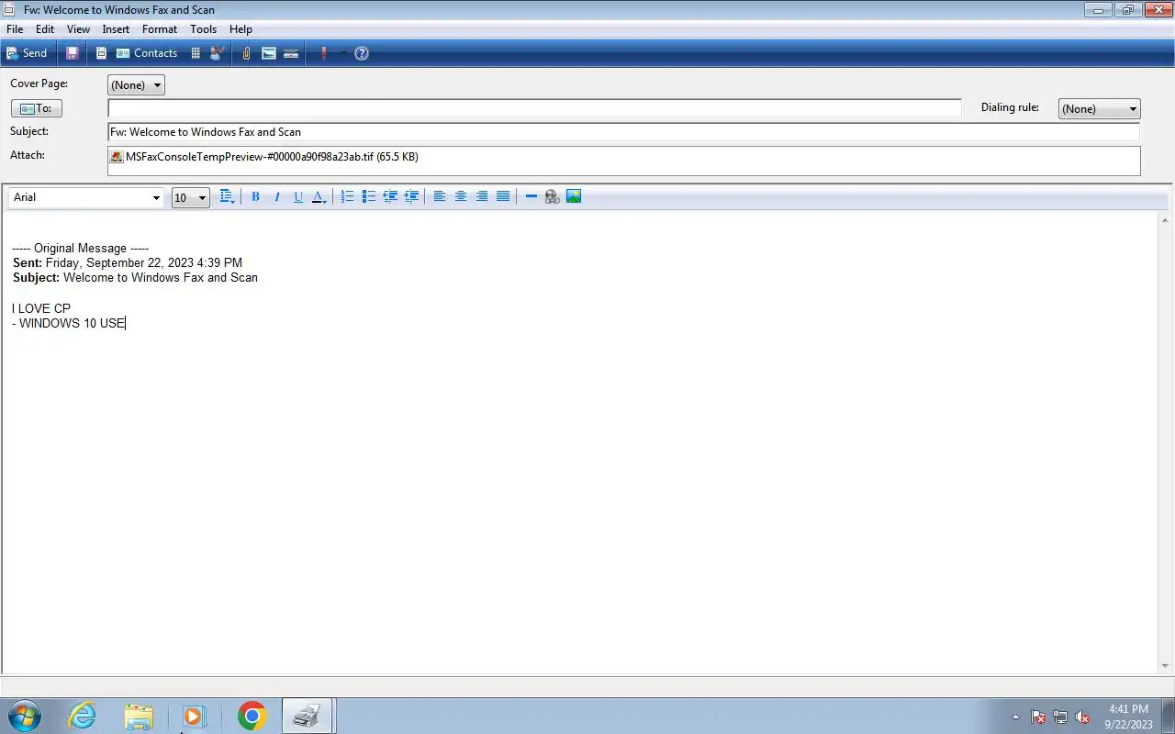1175x734 pixels.
Task: Click inside the To recipient field
Action: click(534, 108)
